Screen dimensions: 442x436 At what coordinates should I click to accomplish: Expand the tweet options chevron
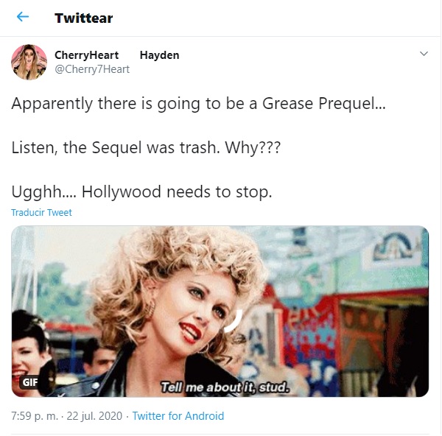click(424, 54)
